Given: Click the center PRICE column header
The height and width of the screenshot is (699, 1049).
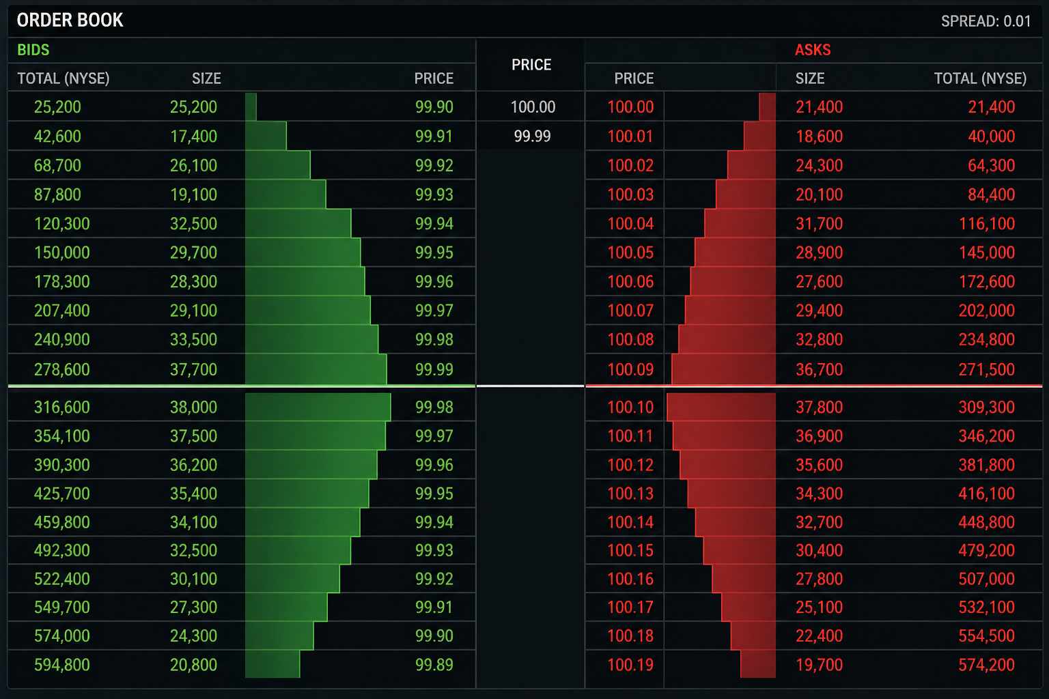Looking at the screenshot, I should click(531, 65).
